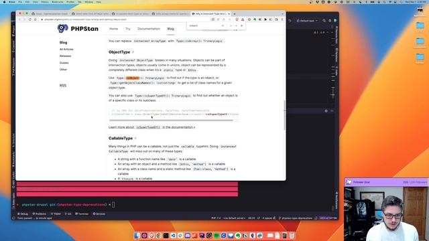Hide the IDE tool panel with minus icon
This screenshot has height=241, width=429.
332,111
